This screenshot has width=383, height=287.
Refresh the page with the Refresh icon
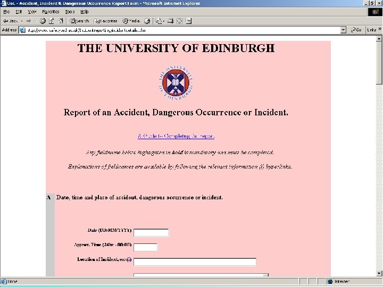tap(52, 21)
